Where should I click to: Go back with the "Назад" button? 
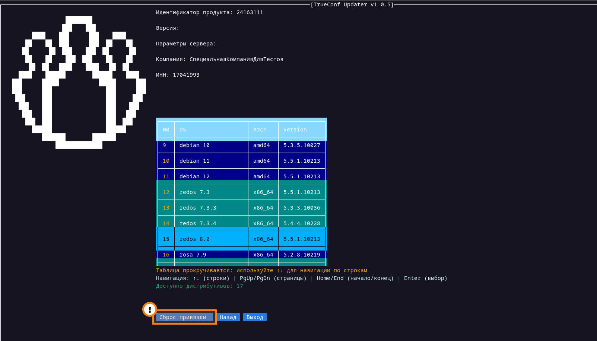[x=228, y=317]
